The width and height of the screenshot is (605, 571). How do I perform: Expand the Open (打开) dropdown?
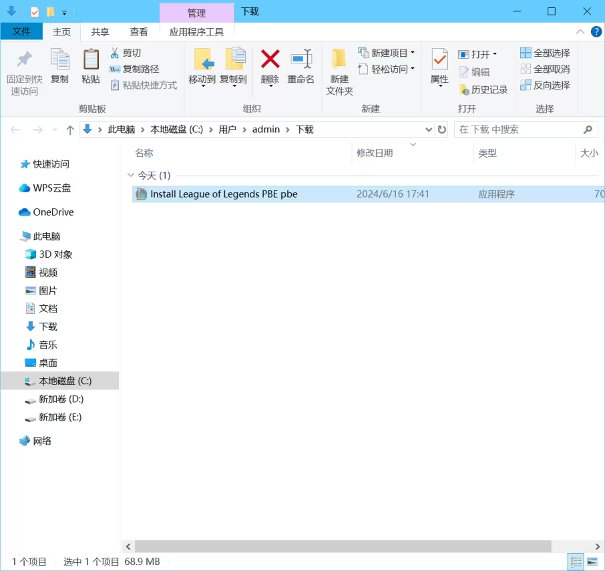[x=495, y=53]
